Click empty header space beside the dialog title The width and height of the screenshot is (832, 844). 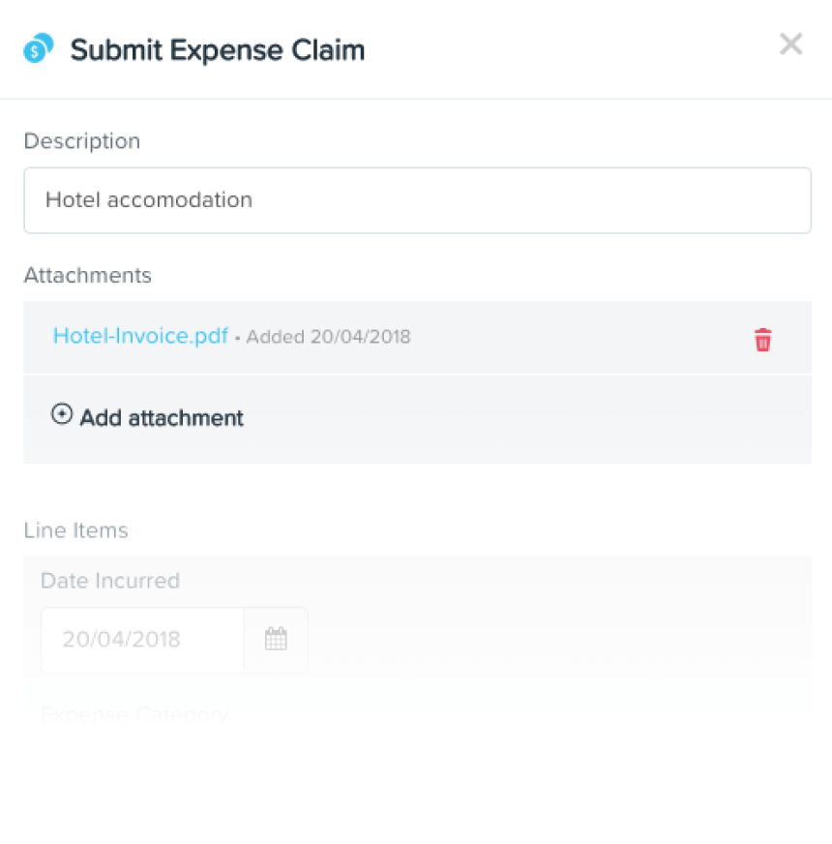point(571,49)
